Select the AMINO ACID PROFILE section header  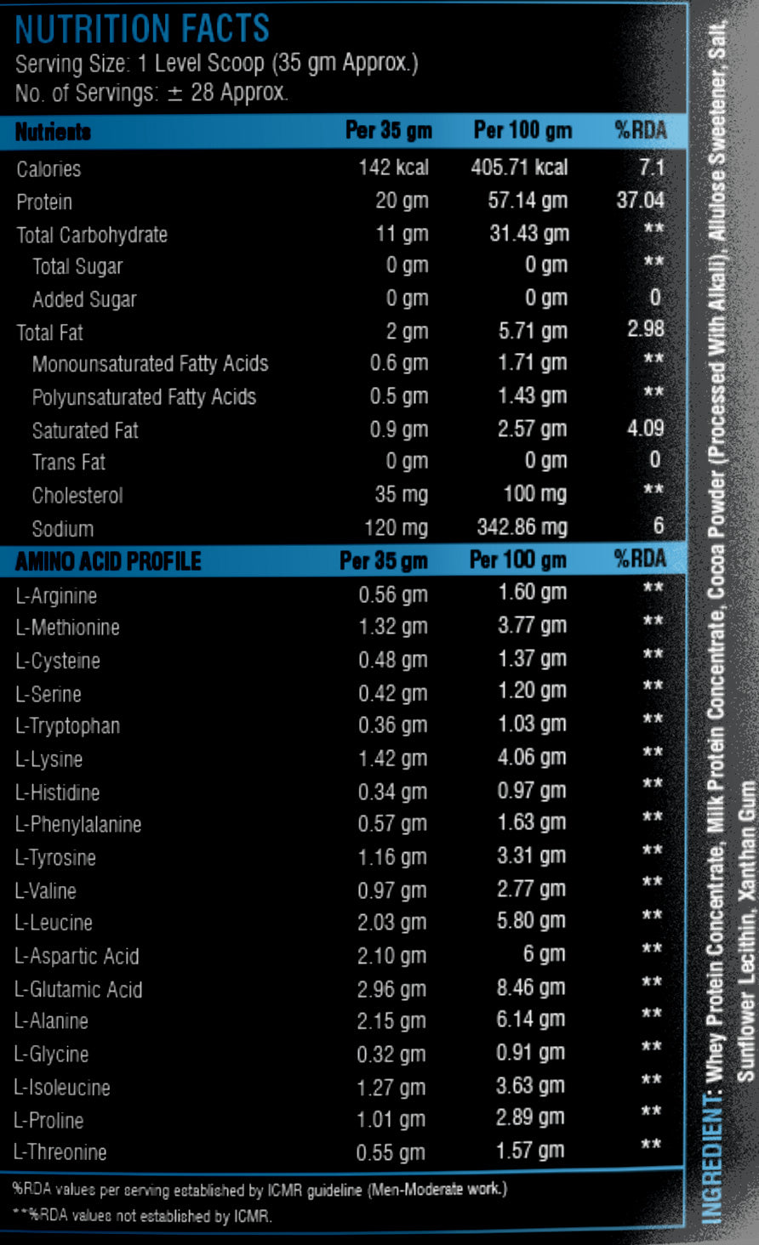[x=108, y=561]
